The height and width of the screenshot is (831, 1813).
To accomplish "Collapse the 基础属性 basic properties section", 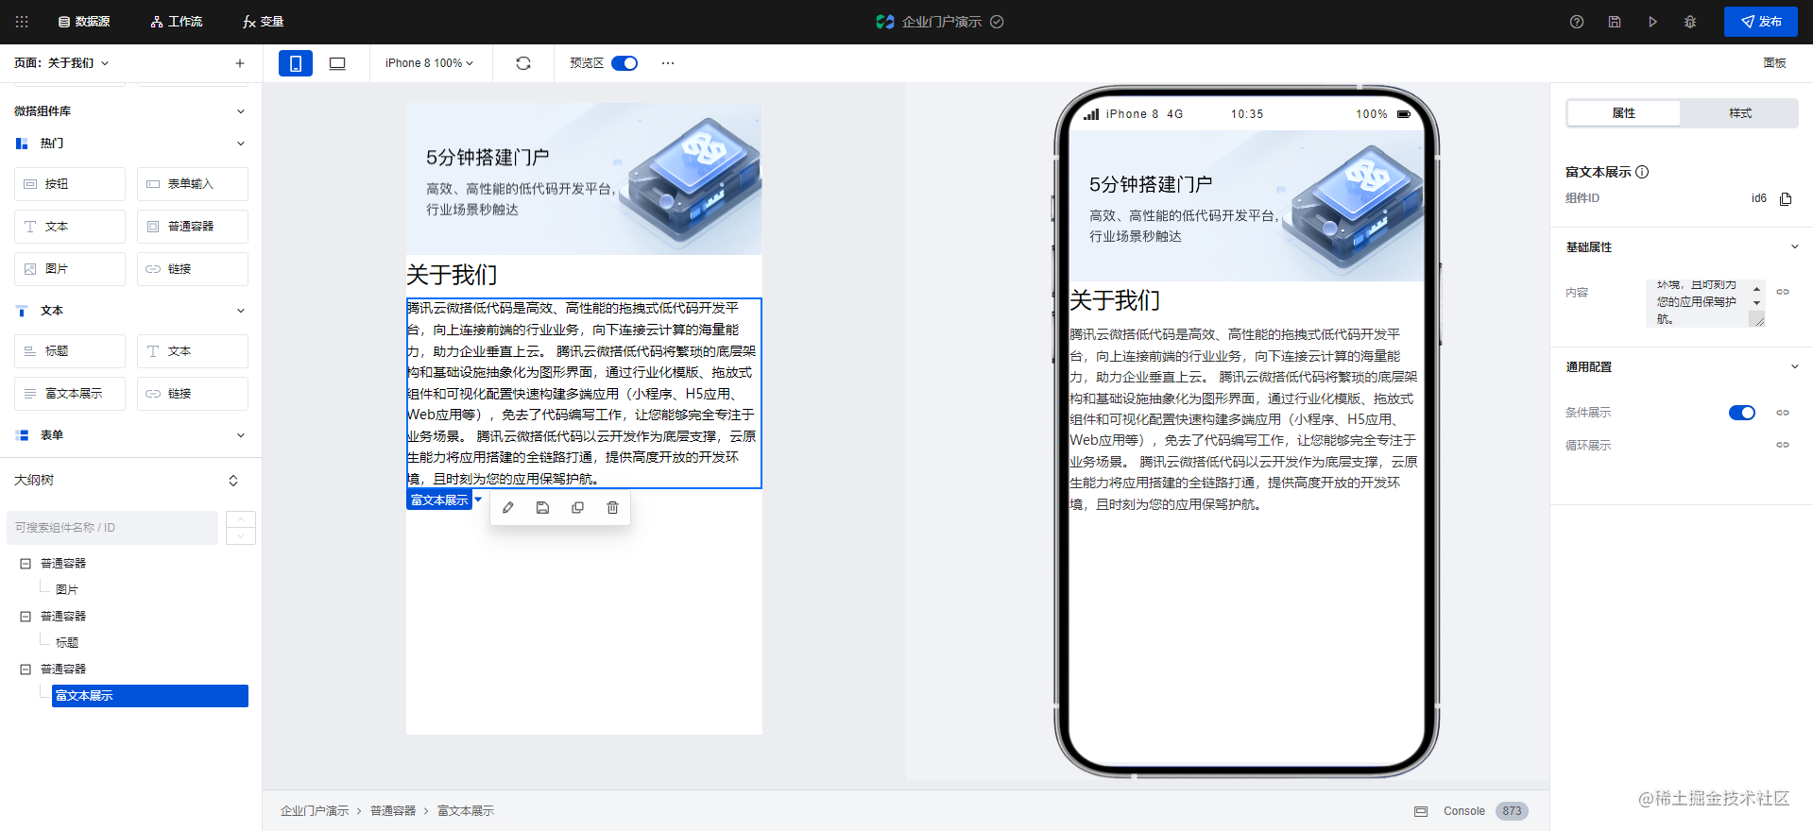I will 1795,247.
